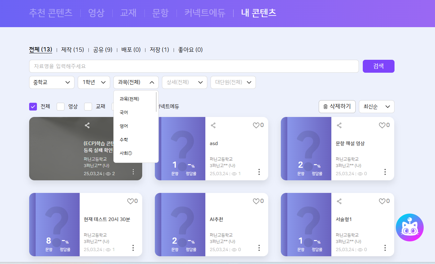Open three-dot menu on AI추천 card

tap(259, 248)
